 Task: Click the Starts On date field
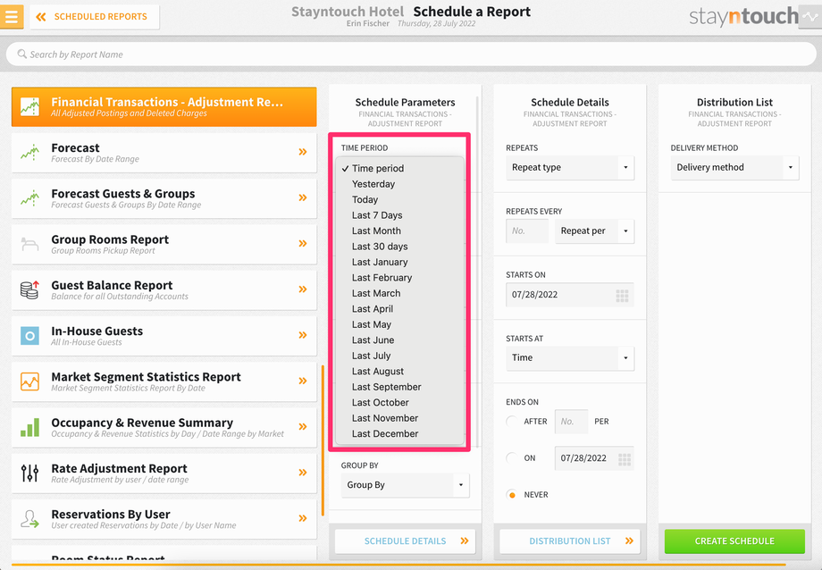click(x=570, y=295)
